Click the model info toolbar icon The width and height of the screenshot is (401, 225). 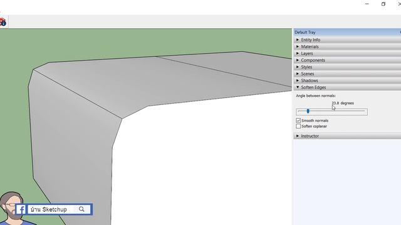tap(3, 22)
